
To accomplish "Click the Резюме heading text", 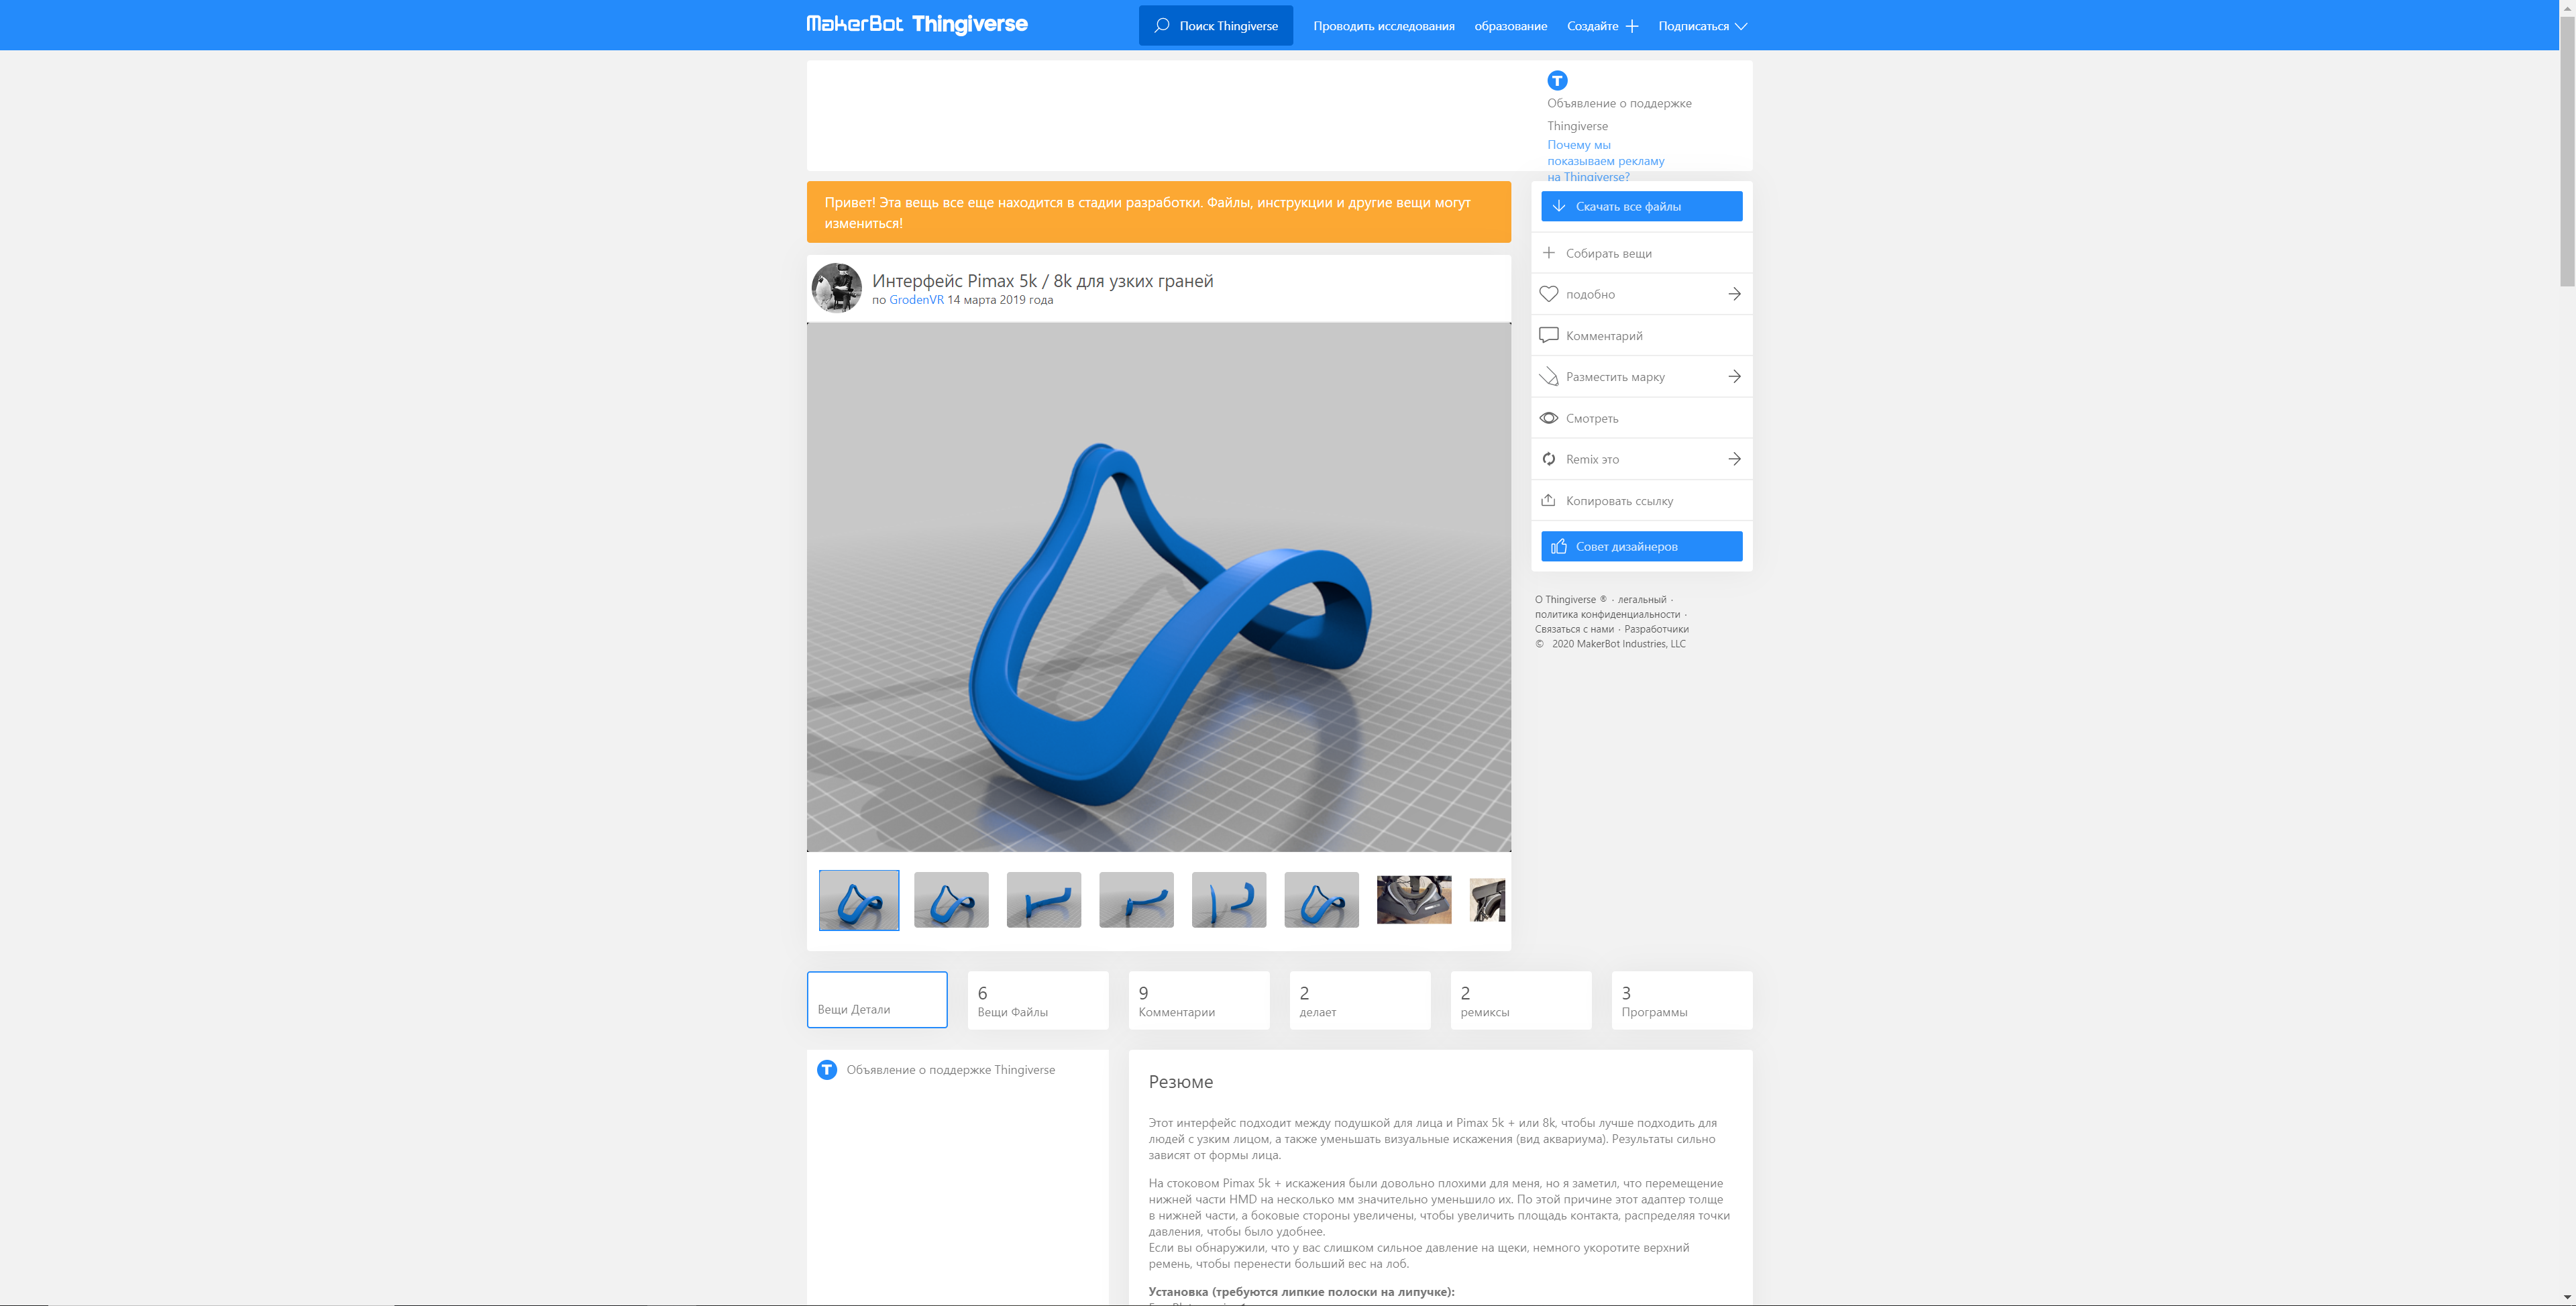I will point(1180,1082).
